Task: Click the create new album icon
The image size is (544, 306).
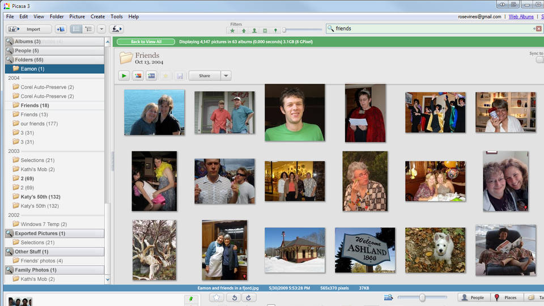Action: (x=61, y=29)
